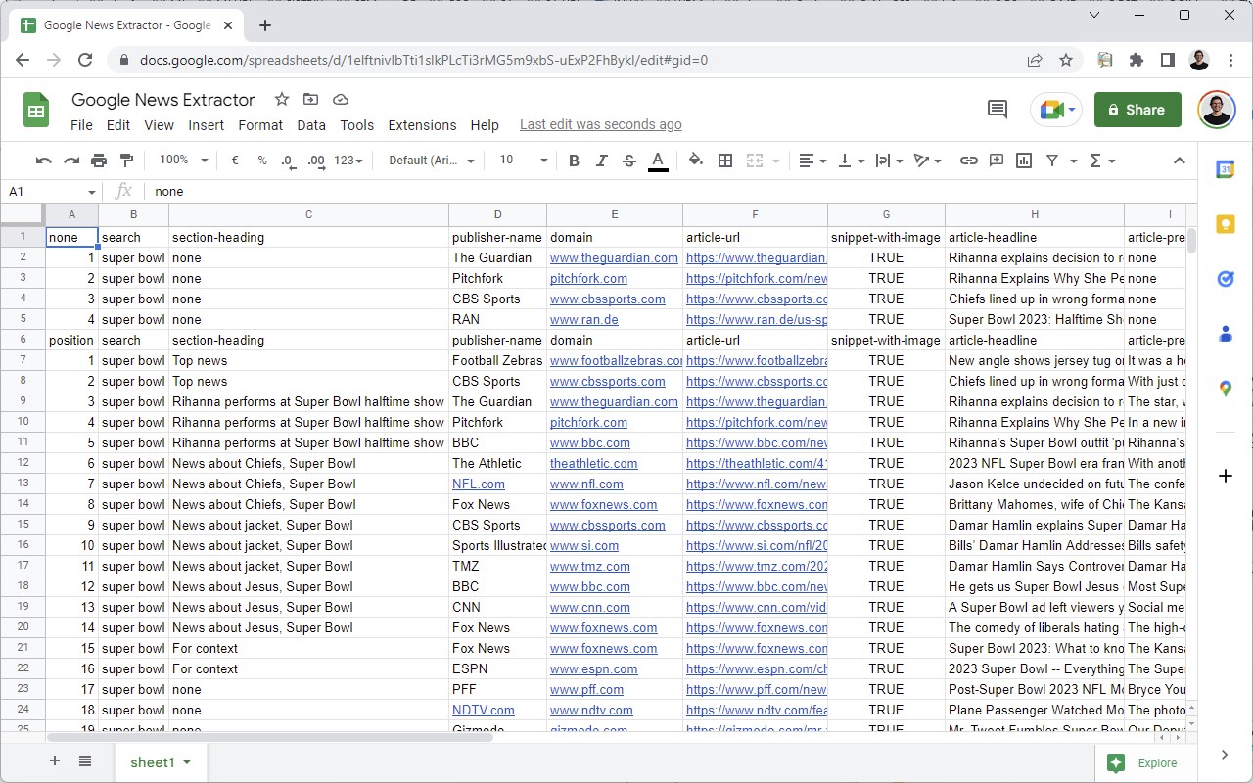1253x783 pixels.
Task: Open the Data menu
Action: point(311,125)
